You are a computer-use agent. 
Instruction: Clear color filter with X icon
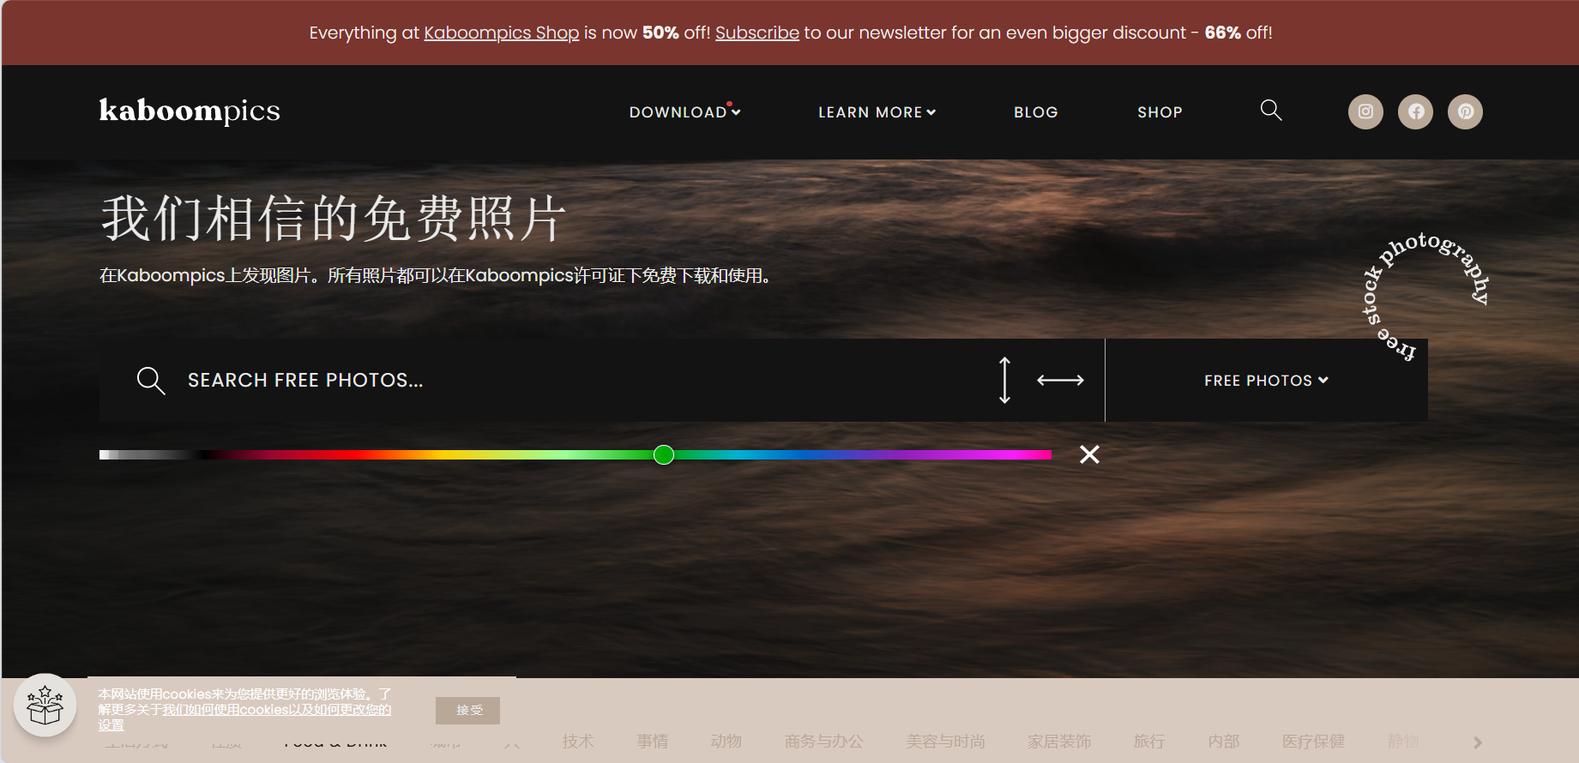click(x=1089, y=454)
